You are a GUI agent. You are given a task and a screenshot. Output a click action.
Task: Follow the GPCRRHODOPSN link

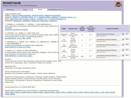25,16
